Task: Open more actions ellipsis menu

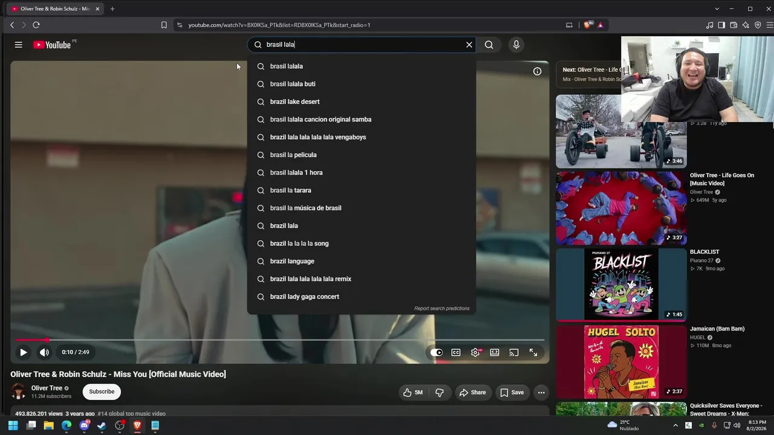Action: 541,392
